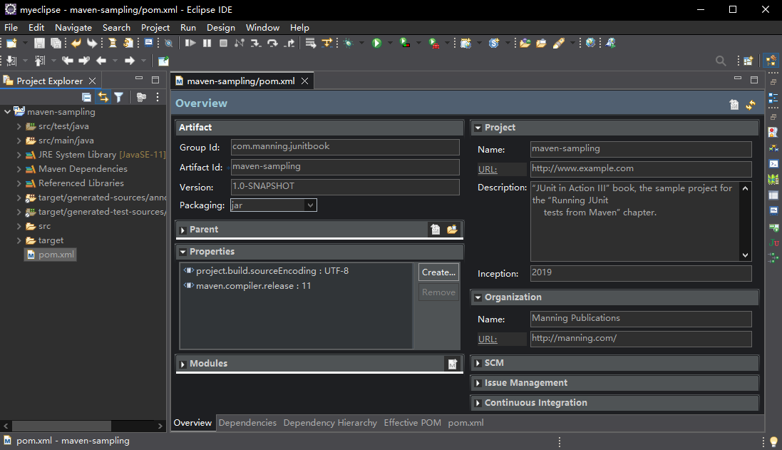Click the Search magnifier icon at top right

click(x=721, y=61)
